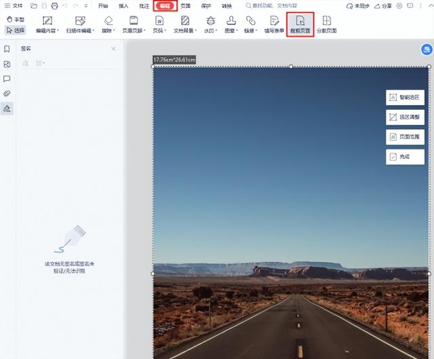Click the 完成 finish crop button

click(x=405, y=157)
